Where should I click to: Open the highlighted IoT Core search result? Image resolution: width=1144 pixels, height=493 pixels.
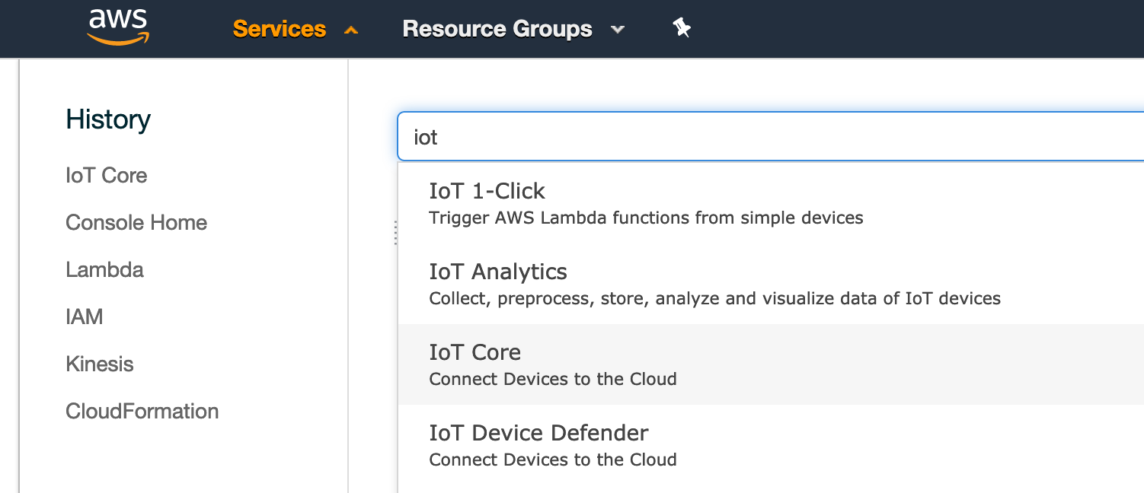pyautogui.click(x=475, y=352)
